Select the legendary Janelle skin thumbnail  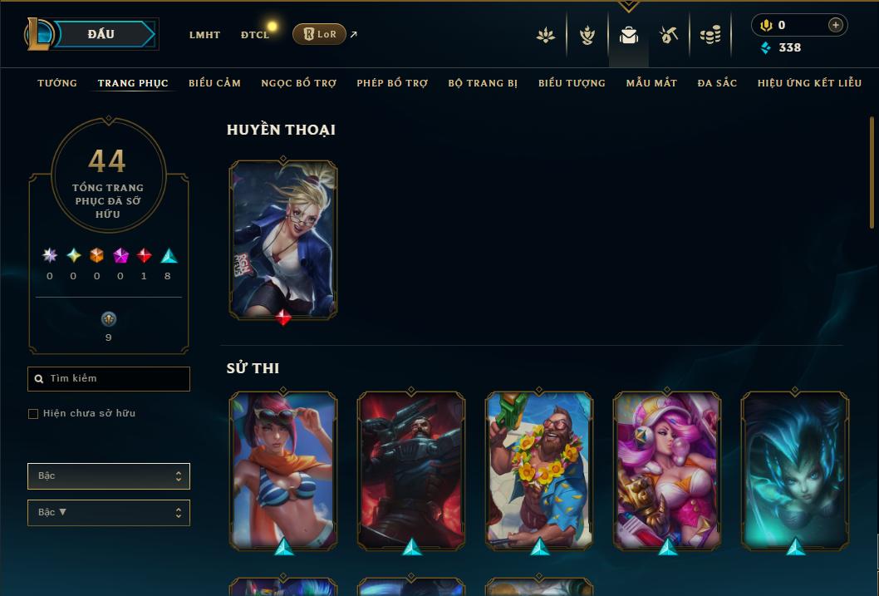click(x=283, y=240)
